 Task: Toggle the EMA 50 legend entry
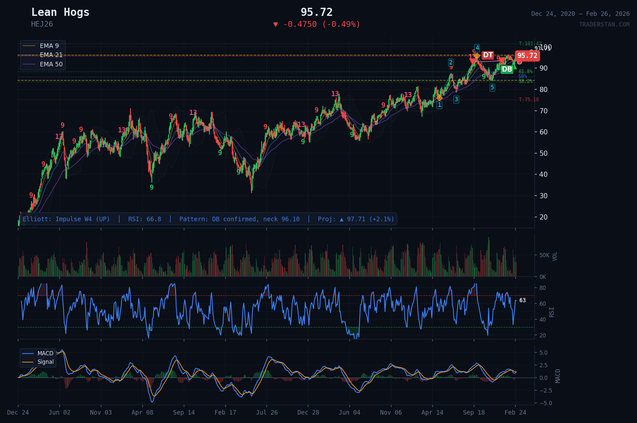[51, 64]
